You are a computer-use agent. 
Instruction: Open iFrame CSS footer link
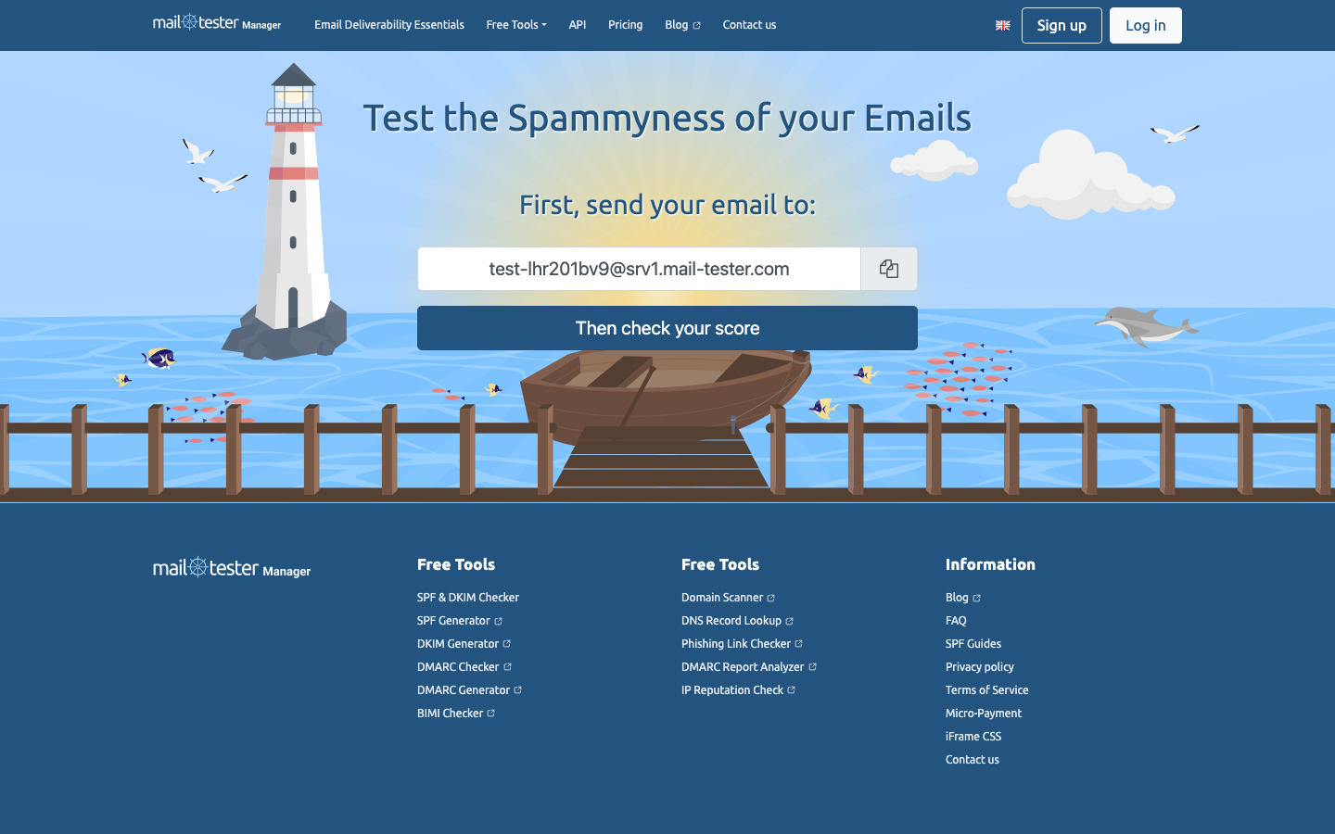coord(973,737)
